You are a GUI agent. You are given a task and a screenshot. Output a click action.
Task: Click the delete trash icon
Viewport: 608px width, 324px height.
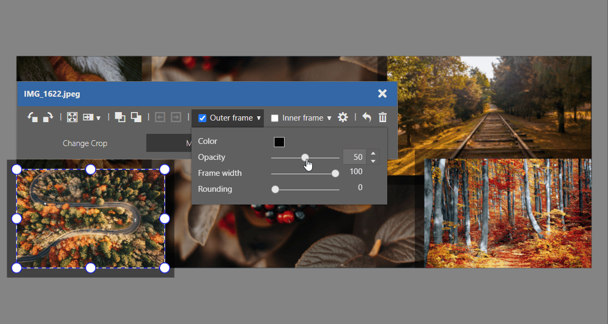pos(382,117)
